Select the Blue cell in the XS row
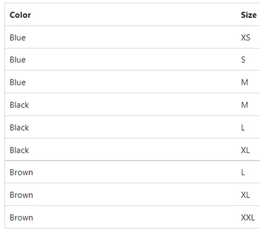This screenshot has width=260, height=229. (17, 37)
